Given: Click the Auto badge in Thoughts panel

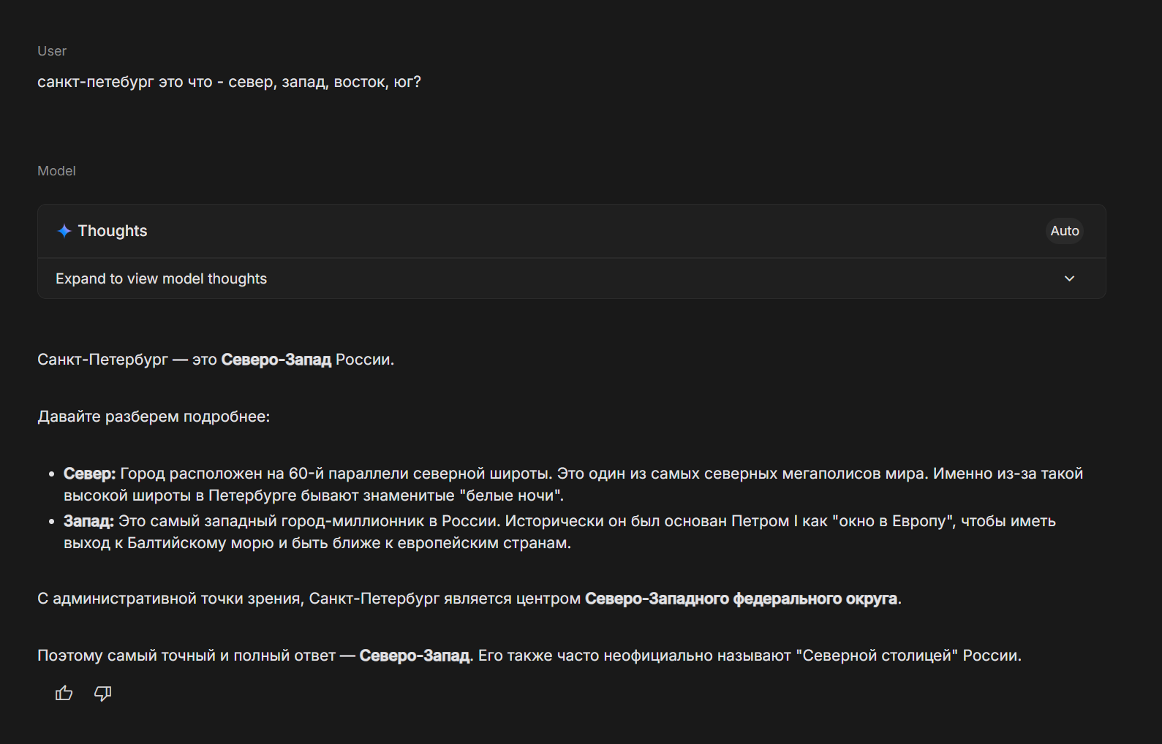Looking at the screenshot, I should click(x=1064, y=231).
